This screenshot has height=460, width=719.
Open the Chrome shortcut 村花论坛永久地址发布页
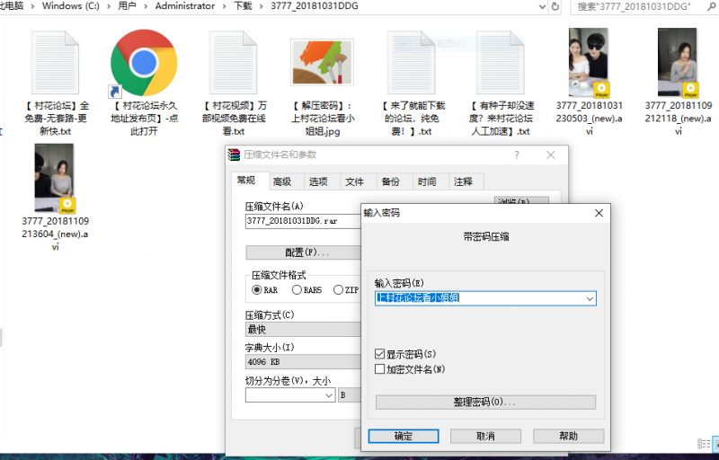(144, 63)
